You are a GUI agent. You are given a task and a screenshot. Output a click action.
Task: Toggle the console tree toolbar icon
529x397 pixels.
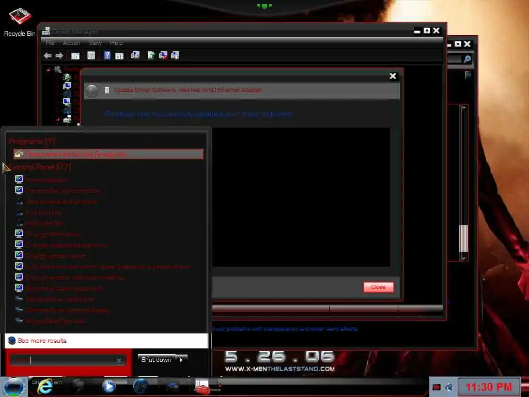[75, 56]
